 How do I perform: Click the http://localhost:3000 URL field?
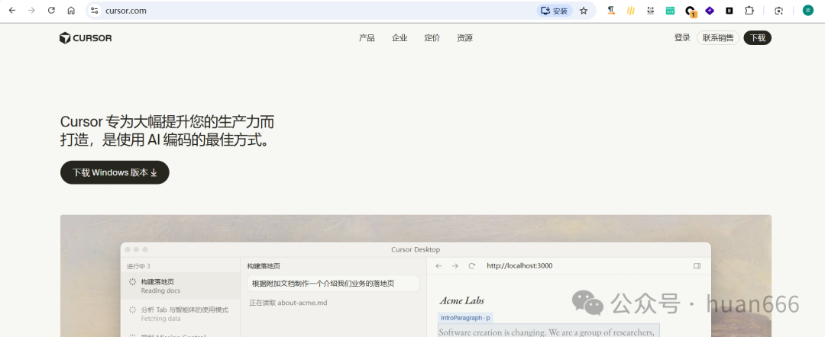coord(519,266)
